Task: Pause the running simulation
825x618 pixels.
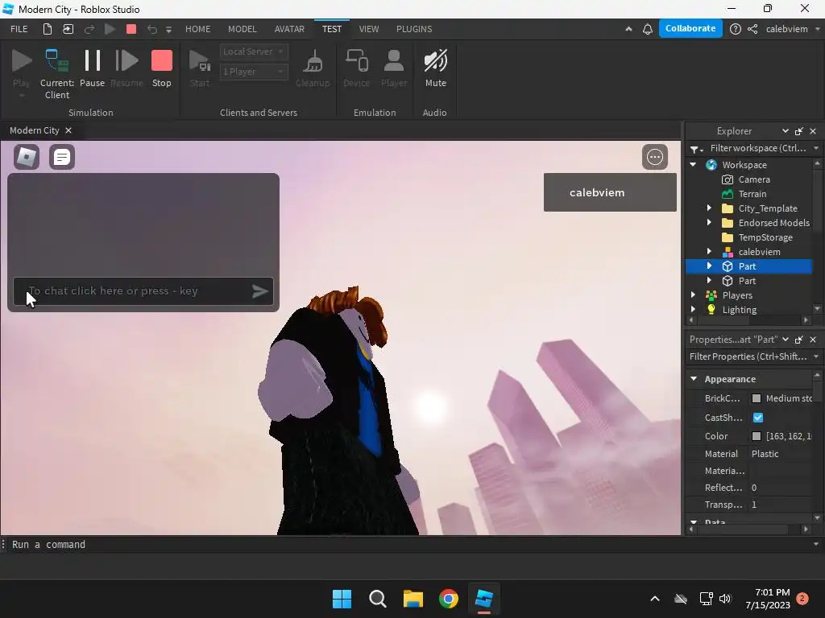Action: pos(92,69)
